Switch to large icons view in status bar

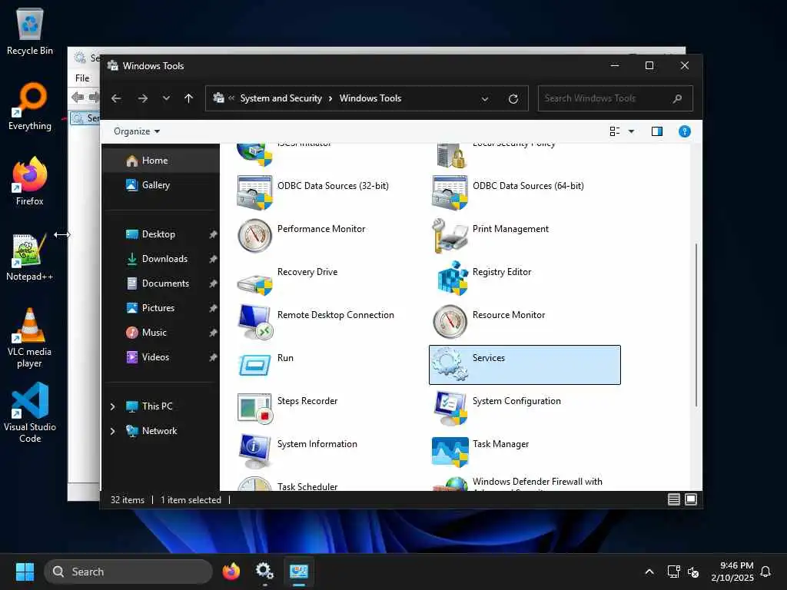(x=691, y=499)
